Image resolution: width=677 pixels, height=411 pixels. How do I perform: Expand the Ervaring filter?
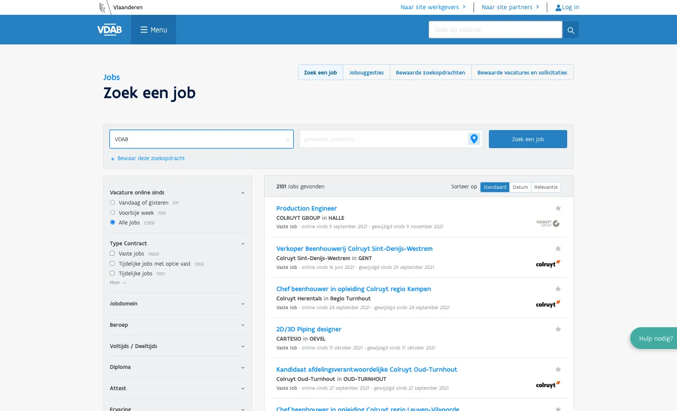click(177, 409)
